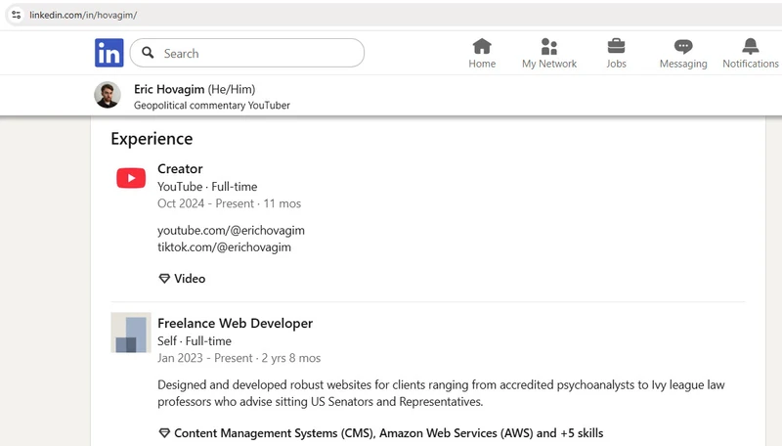Click the YouTube company logo
This screenshot has width=782, height=446.
pos(131,178)
